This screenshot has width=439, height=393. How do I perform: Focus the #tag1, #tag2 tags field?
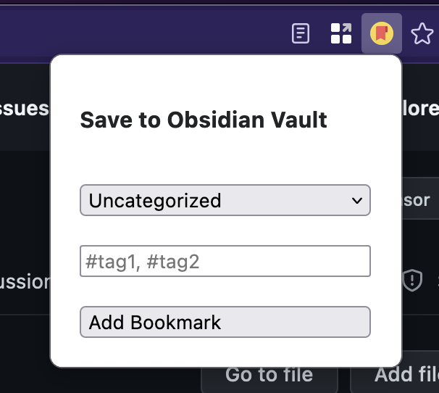[225, 261]
